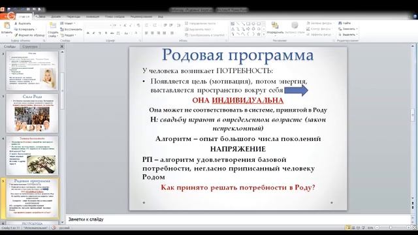Align paragraph text right
The image size is (418, 235).
pos(159,33)
